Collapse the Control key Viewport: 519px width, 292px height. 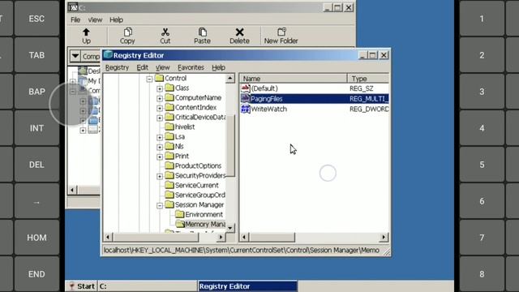[x=149, y=79]
